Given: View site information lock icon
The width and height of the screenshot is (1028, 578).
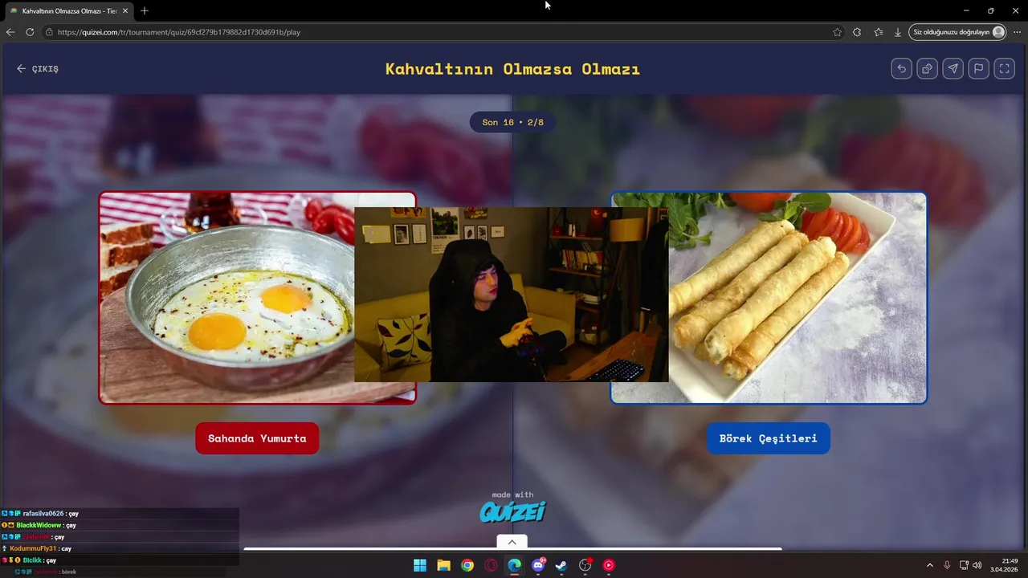Looking at the screenshot, I should coord(49,32).
